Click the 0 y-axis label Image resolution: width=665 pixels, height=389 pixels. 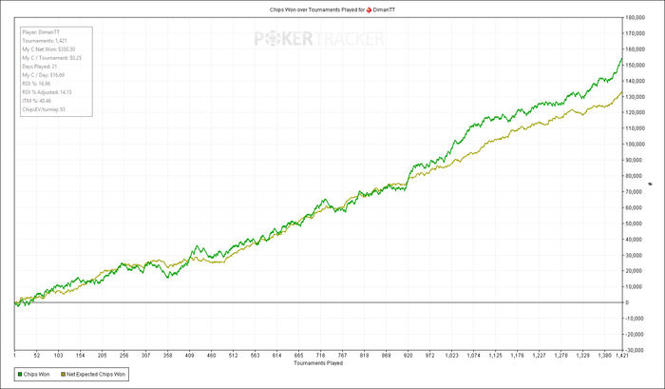627,302
